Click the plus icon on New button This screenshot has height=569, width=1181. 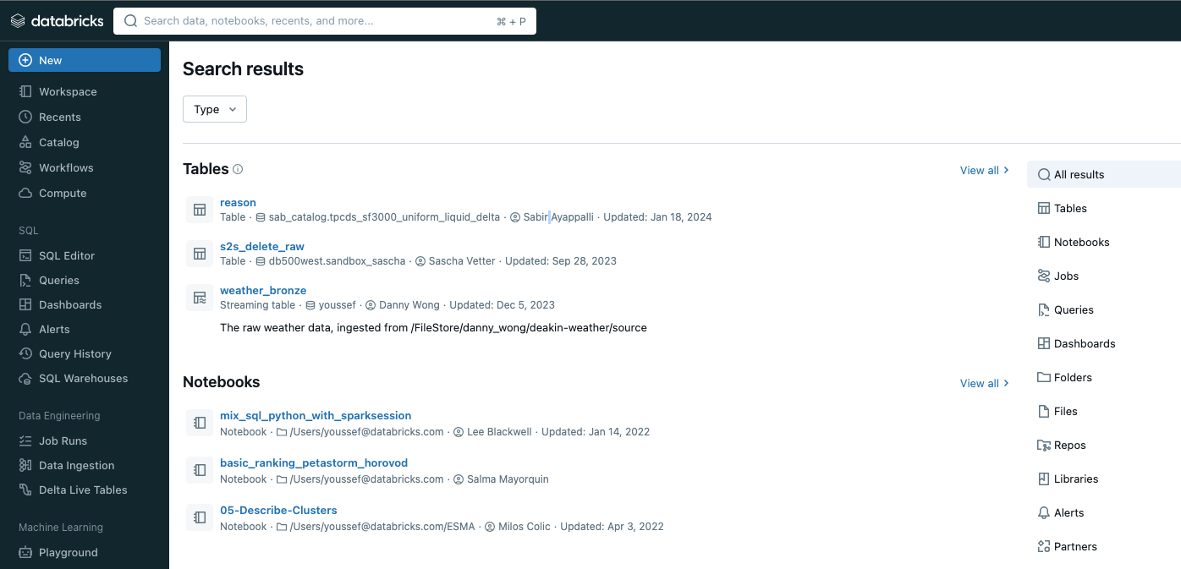(25, 60)
